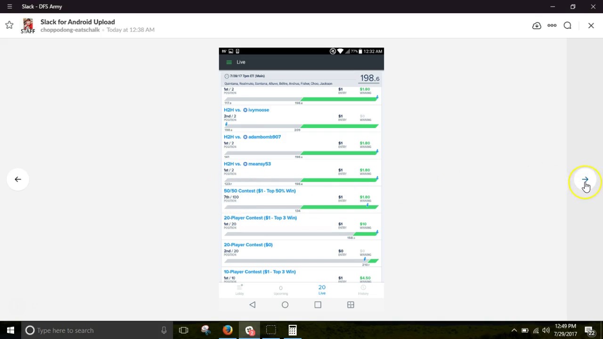
Task: Click the battery status tray icon
Action: pyautogui.click(x=525, y=330)
